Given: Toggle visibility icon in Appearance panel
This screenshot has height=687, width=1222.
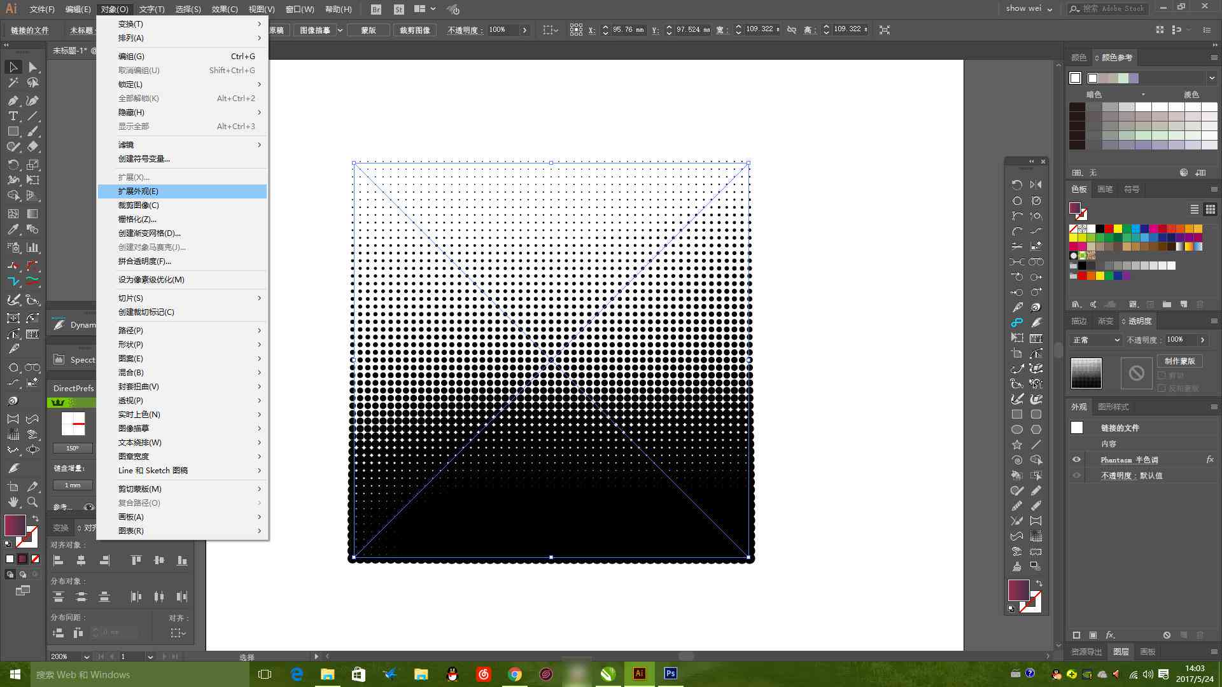Looking at the screenshot, I should 1078,459.
